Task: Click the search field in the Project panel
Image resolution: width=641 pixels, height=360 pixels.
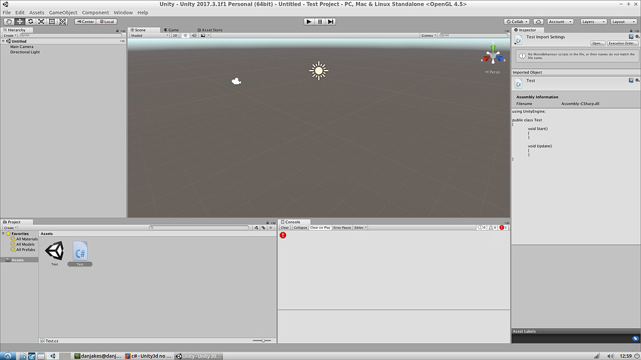Action: [x=200, y=227]
